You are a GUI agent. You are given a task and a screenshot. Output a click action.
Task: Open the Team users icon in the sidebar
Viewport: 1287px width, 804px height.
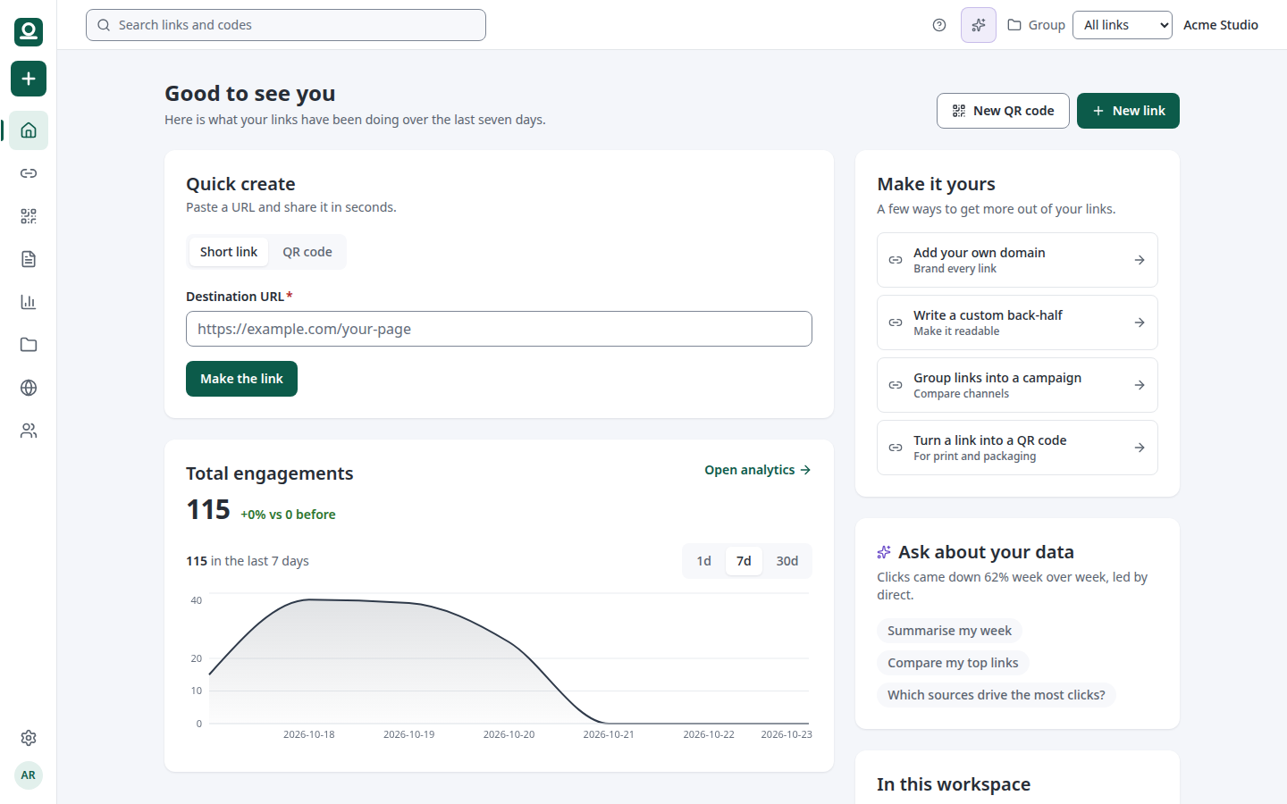click(x=29, y=431)
